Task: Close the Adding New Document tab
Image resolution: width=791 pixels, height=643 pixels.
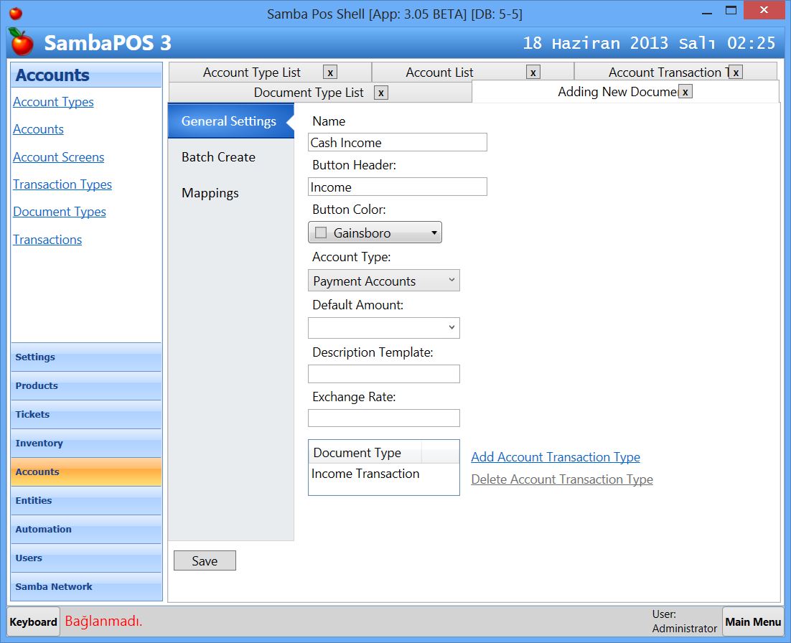Action: [x=686, y=92]
